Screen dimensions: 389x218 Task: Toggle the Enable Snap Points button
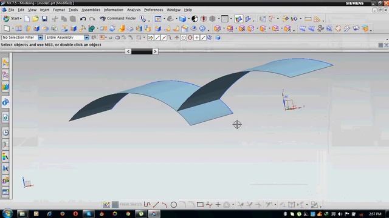tap(151, 38)
